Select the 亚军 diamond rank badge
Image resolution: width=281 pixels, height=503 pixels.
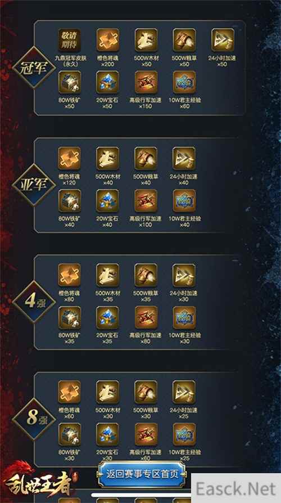pos(34,185)
